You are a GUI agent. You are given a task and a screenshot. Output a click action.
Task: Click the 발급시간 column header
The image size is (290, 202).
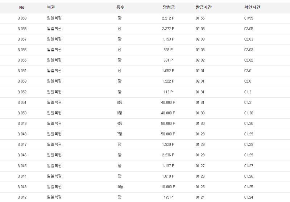204,7
